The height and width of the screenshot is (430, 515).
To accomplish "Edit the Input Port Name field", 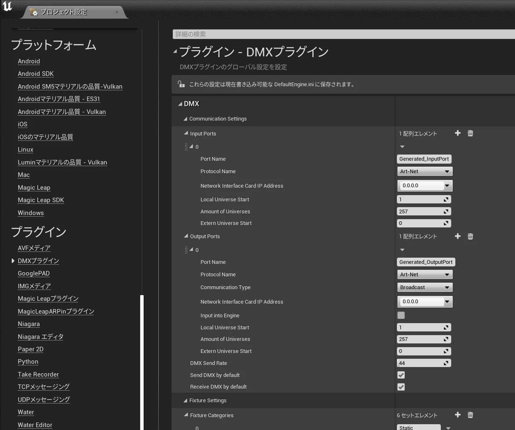I will [x=424, y=159].
